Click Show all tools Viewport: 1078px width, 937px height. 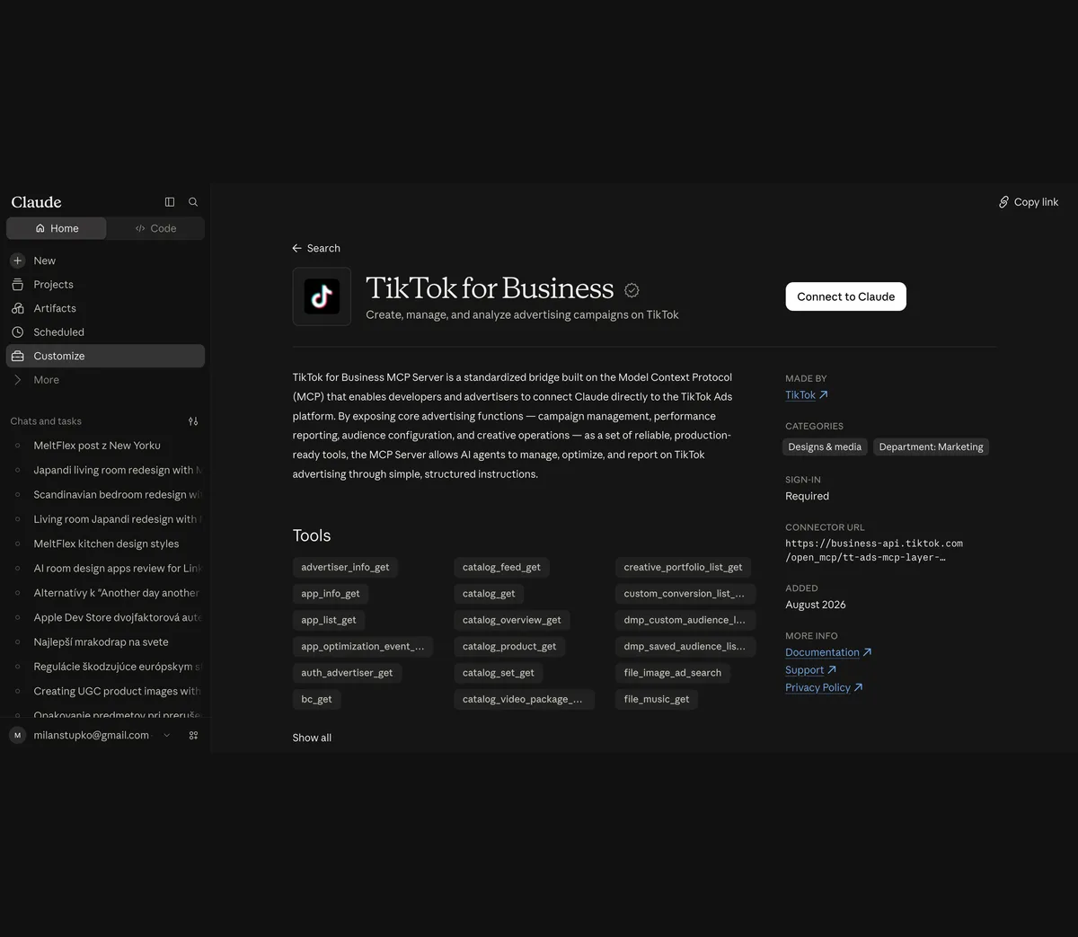[x=312, y=738]
